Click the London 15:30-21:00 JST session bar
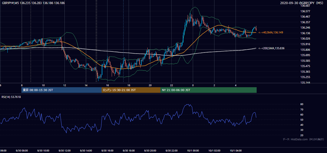 point(131,90)
